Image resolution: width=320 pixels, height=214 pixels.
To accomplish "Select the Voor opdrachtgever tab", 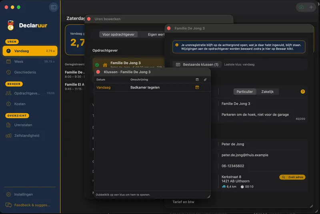I will click(x=118, y=34).
